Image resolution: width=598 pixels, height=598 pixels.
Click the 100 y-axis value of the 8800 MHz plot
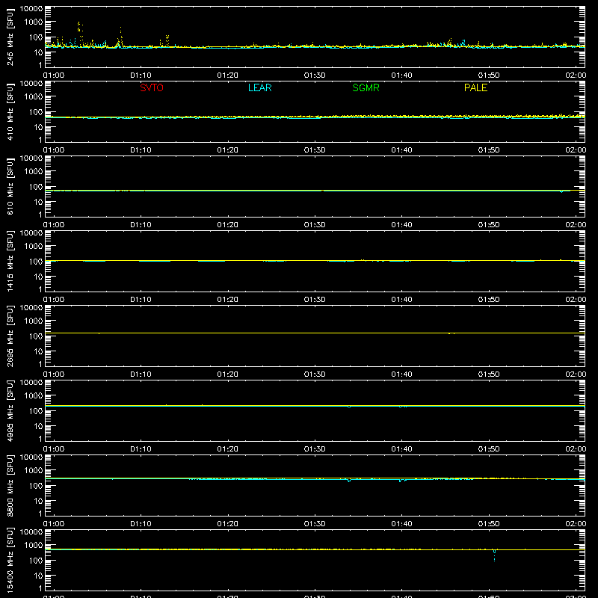[36, 486]
